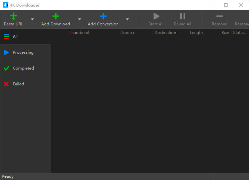Click the Pause All icon
249x180 pixels.
[183, 16]
